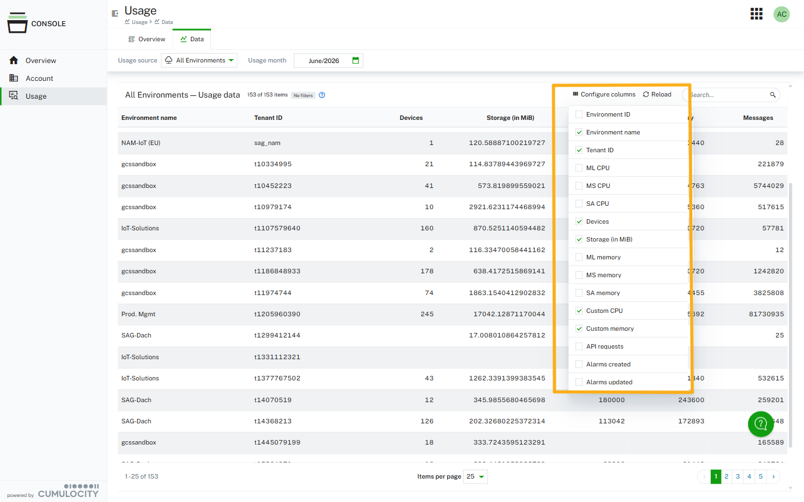Select tenant ID t1205960390 cell

point(277,314)
